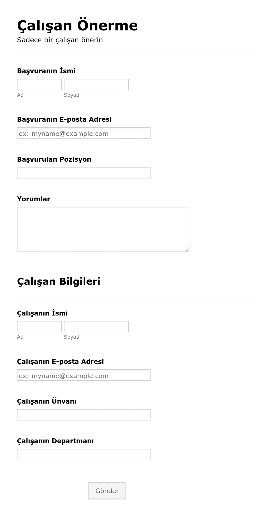The width and height of the screenshot is (269, 516).
Task: Click the Çalışanın Departmanı input box
Action: (84, 454)
